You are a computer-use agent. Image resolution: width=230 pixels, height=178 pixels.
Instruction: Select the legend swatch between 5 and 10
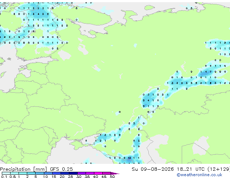pos(40,173)
